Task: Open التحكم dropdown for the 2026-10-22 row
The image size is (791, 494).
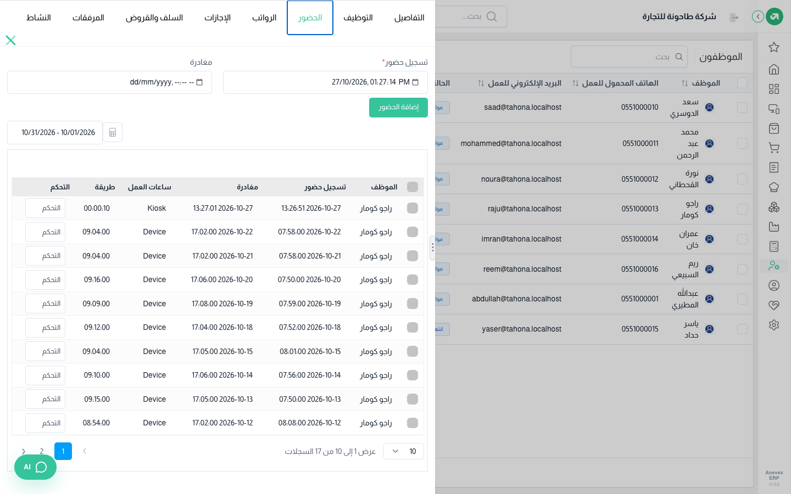Action: (x=45, y=232)
